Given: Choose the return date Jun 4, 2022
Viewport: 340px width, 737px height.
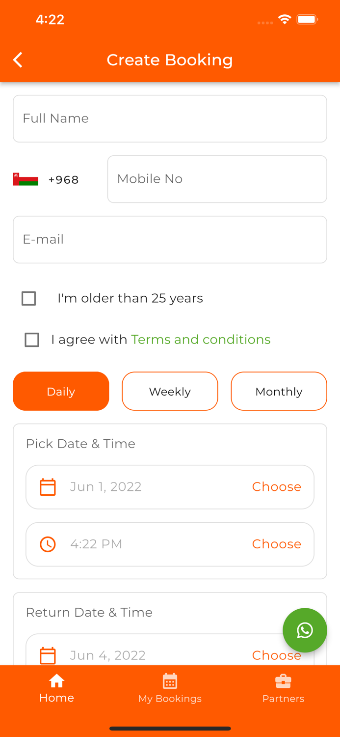Looking at the screenshot, I should coord(276,655).
